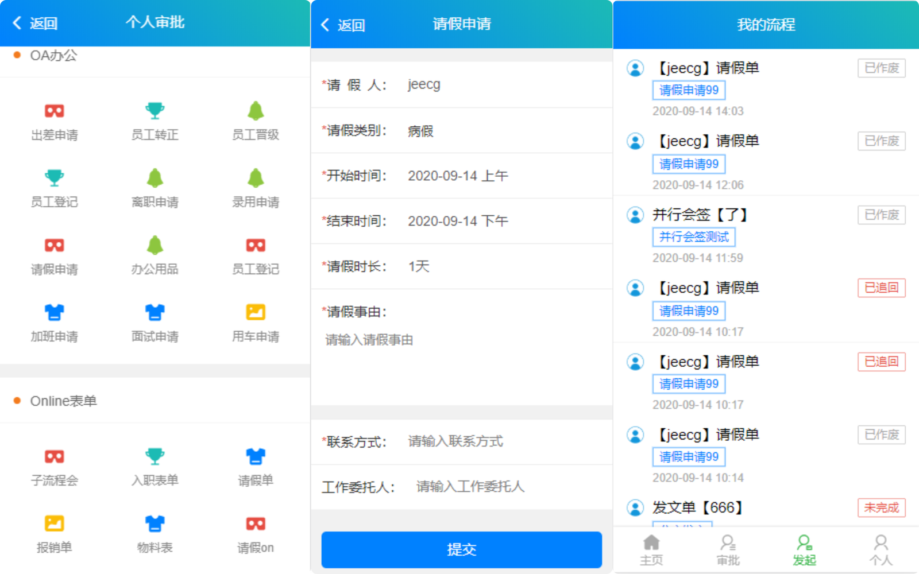Switch to the 审批 approval tab

[x=728, y=548]
